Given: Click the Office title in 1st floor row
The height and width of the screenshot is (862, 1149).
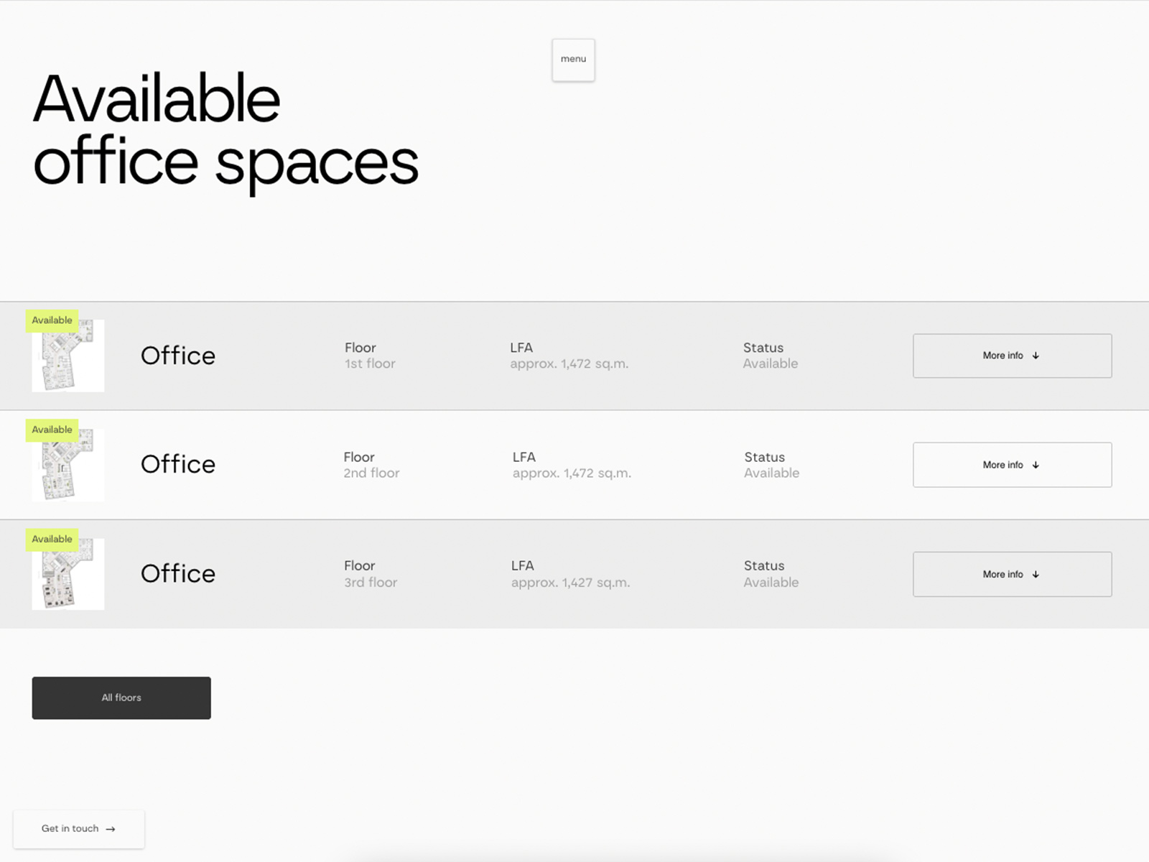Looking at the screenshot, I should (x=178, y=356).
